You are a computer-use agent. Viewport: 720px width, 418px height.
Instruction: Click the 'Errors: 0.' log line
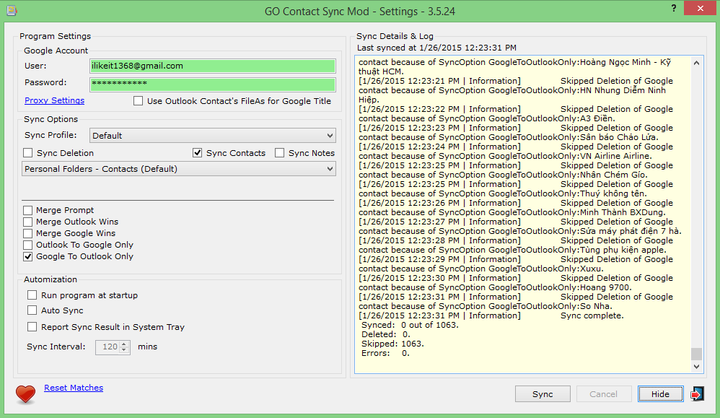[385, 353]
